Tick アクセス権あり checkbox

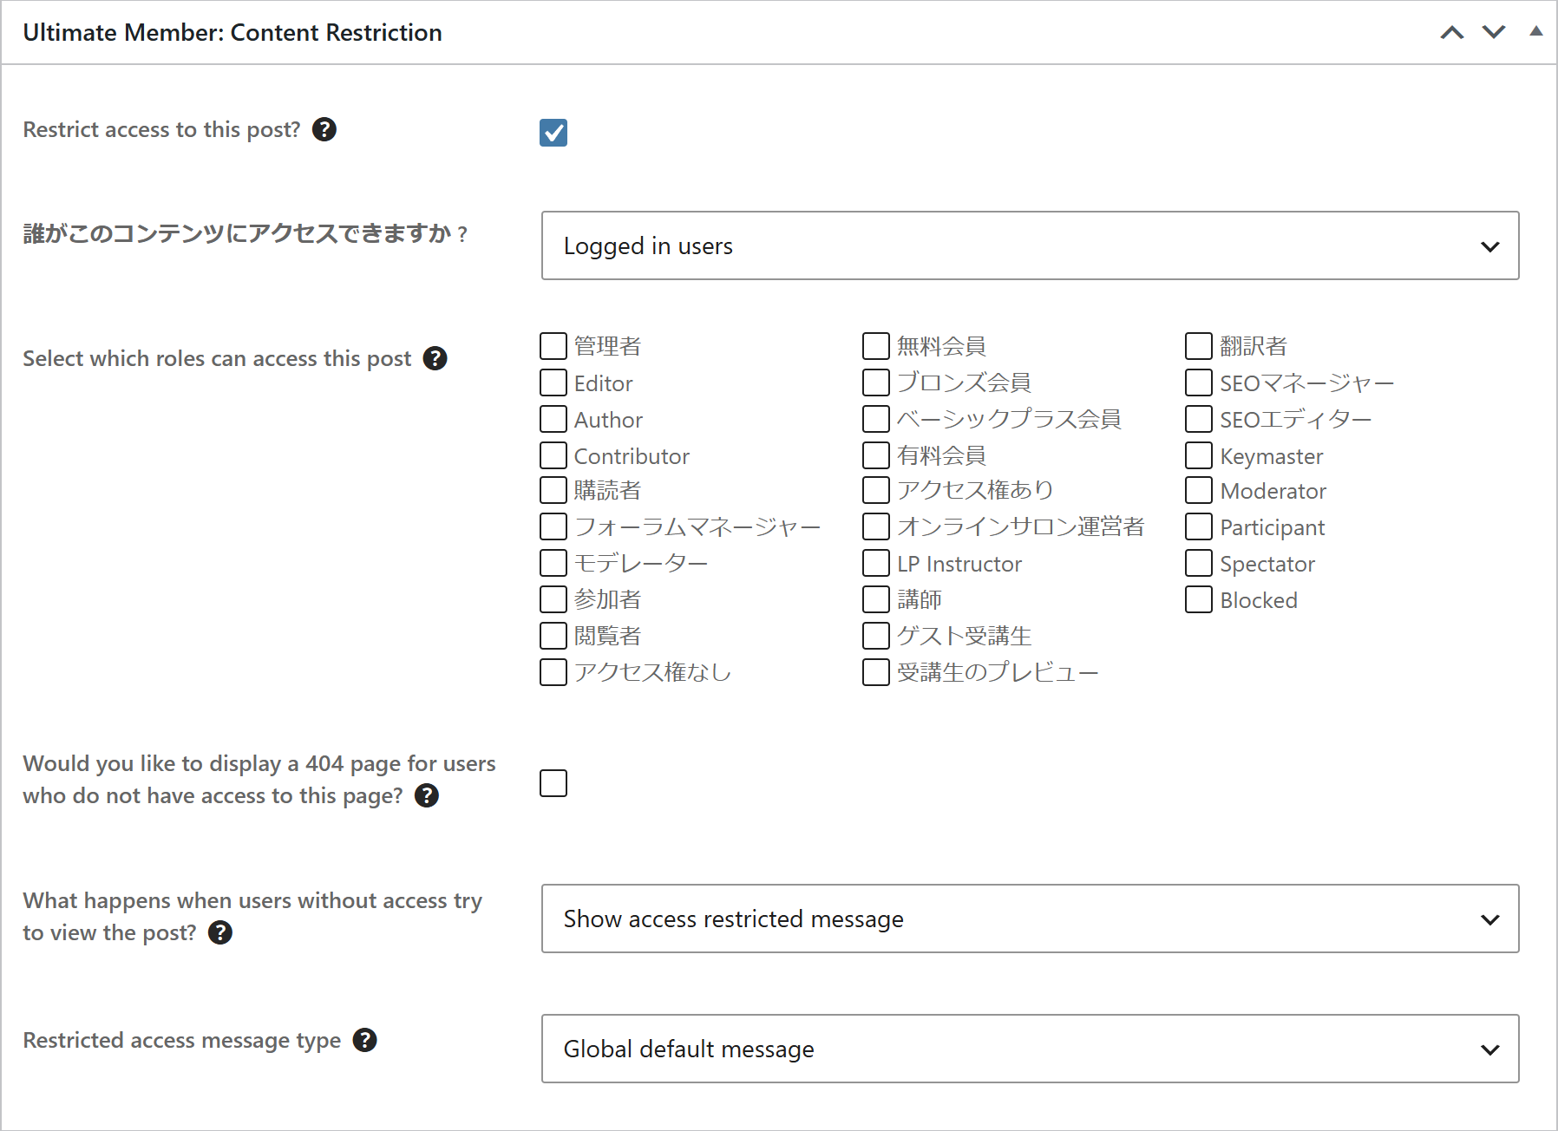coord(876,490)
